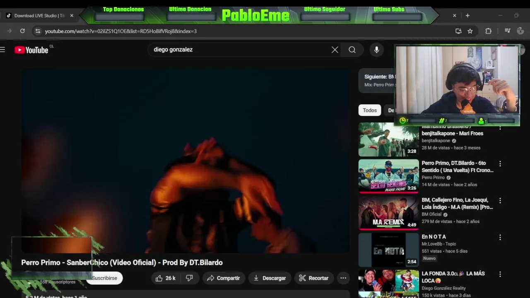This screenshot has width=530, height=298.
Task: Open the benjitalkapone channel link
Action: pos(436,141)
